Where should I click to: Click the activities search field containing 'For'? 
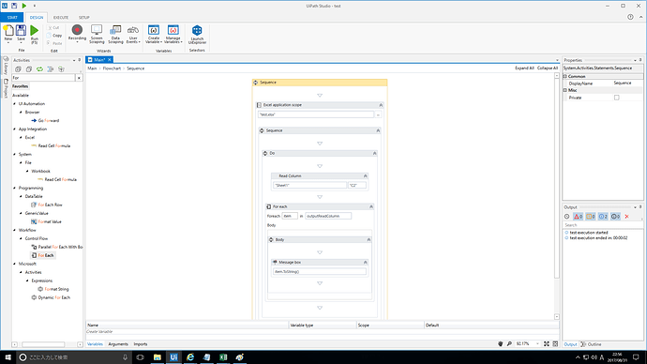click(43, 78)
